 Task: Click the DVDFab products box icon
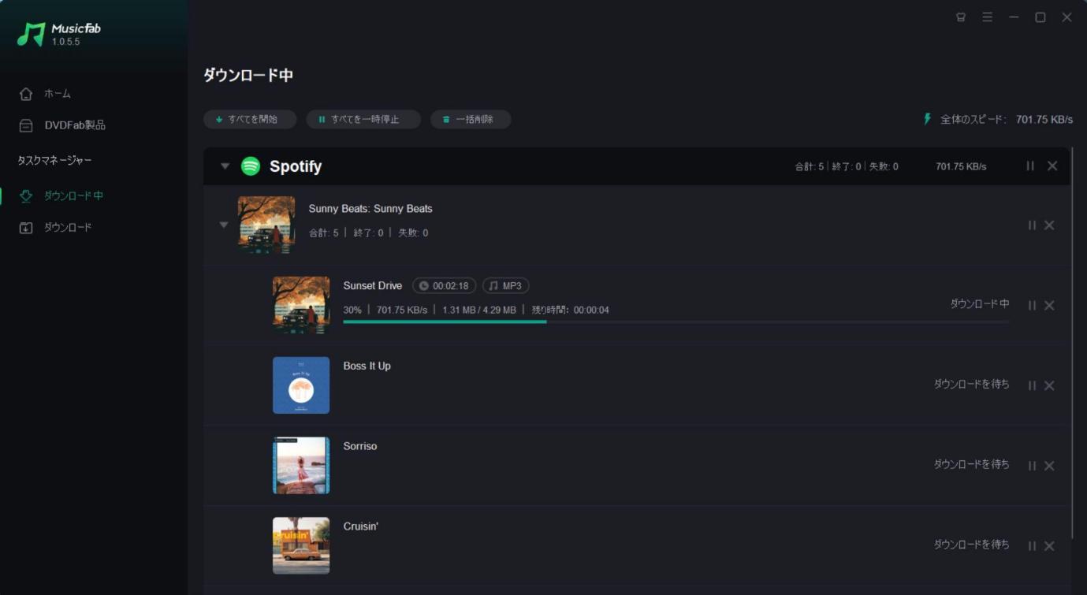click(26, 125)
